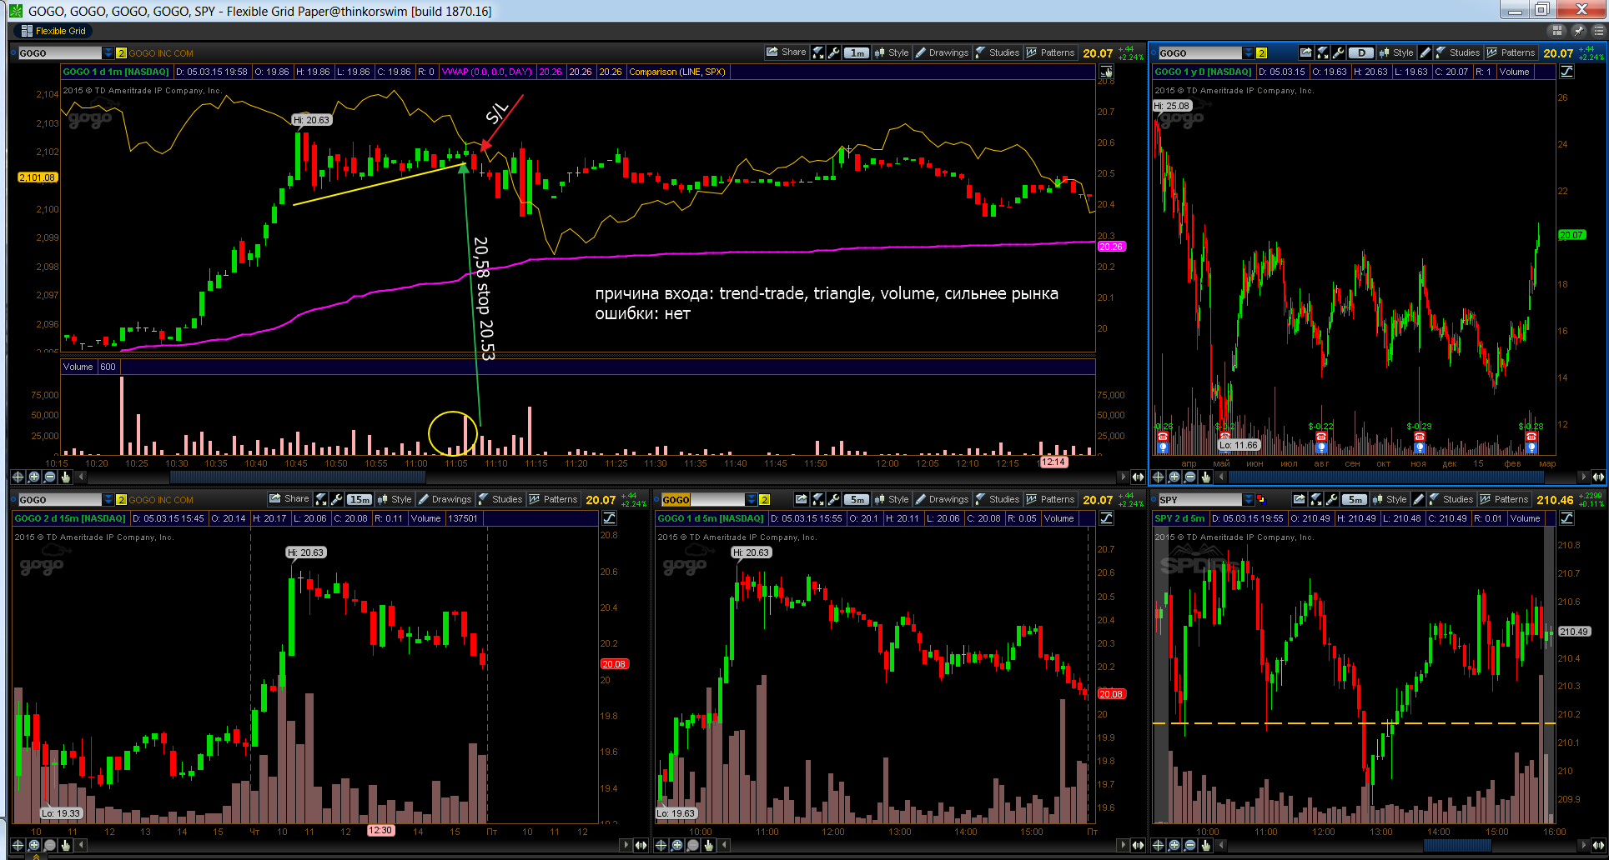The width and height of the screenshot is (1609, 860).
Task: Select crosshair tool below daily chart
Action: point(1158,477)
